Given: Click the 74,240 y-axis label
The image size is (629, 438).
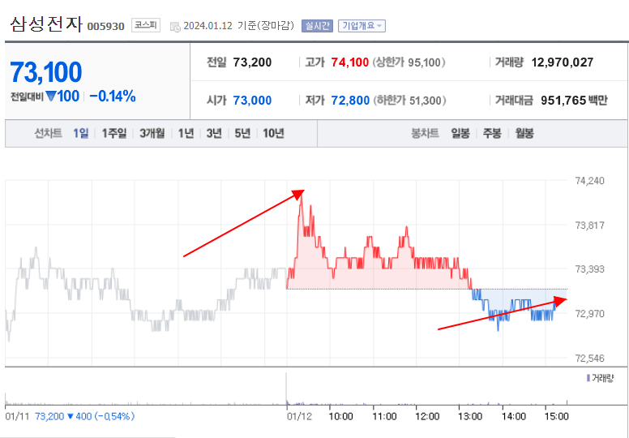Looking at the screenshot, I should (x=589, y=181).
